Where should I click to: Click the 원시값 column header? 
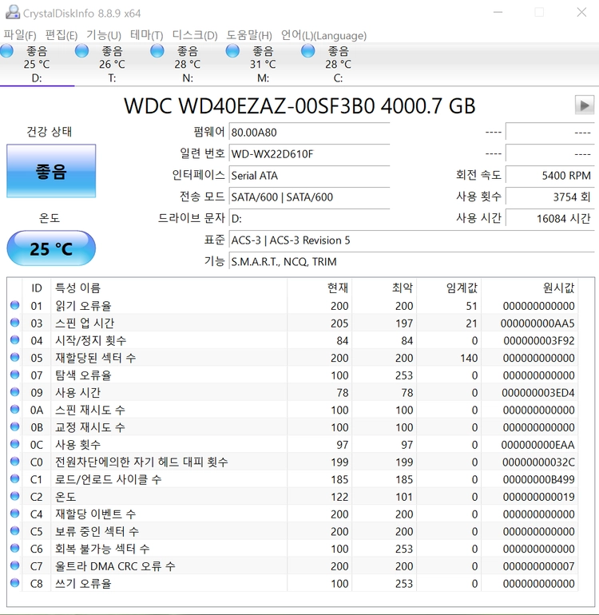click(x=530, y=288)
